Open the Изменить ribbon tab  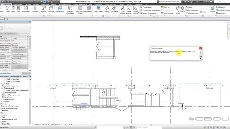tap(138, 4)
